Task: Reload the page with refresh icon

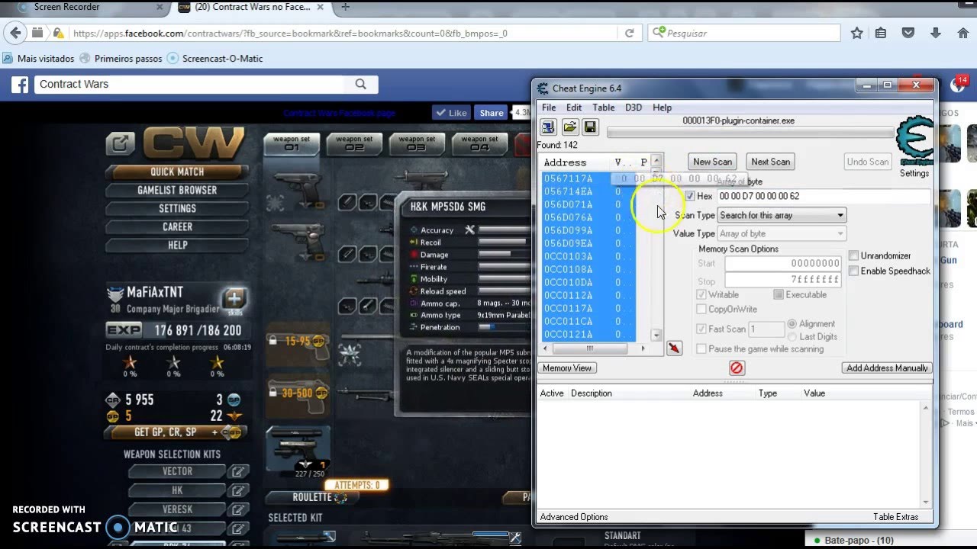Action: point(630,34)
